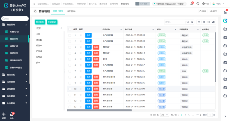The image size is (230, 121).
Task: Check the row 5 BBB checkbox
Action: click(70, 59)
